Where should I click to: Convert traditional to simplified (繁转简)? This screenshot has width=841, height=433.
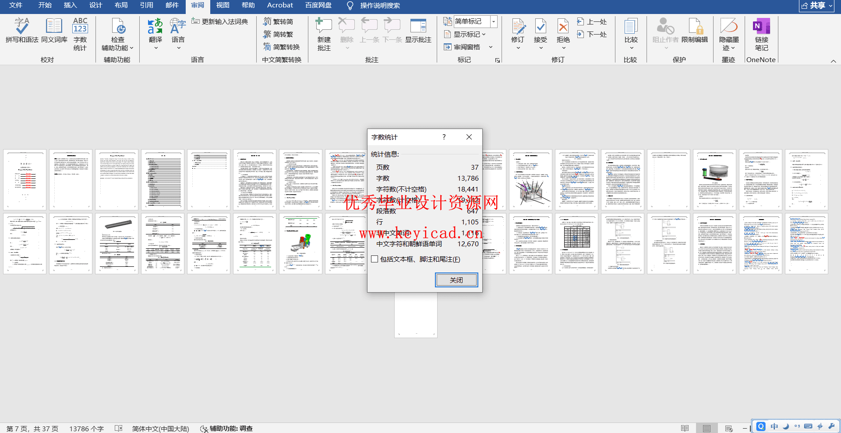pyautogui.click(x=278, y=21)
